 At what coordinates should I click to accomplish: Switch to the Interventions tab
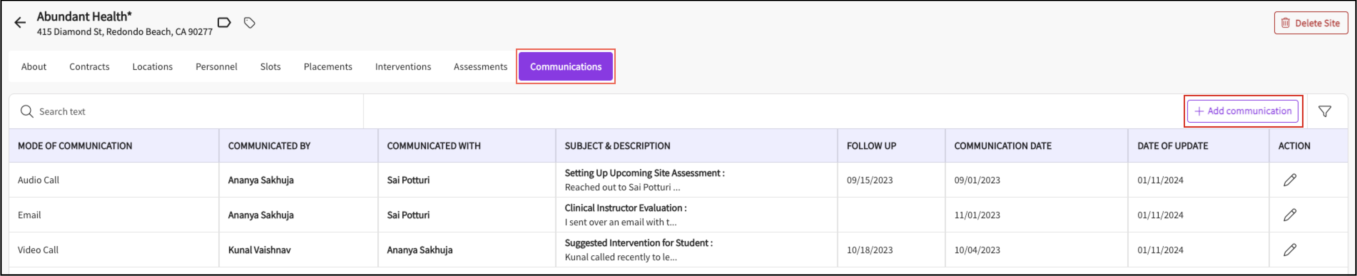[x=403, y=67]
